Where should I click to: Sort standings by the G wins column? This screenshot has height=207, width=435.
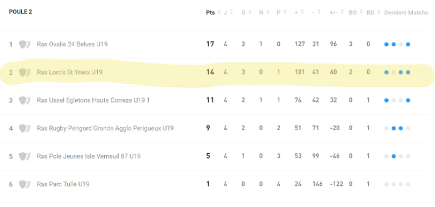tap(249, 12)
